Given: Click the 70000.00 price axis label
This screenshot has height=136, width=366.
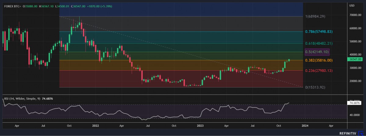Looking at the screenshot, I should tap(355, 15).
